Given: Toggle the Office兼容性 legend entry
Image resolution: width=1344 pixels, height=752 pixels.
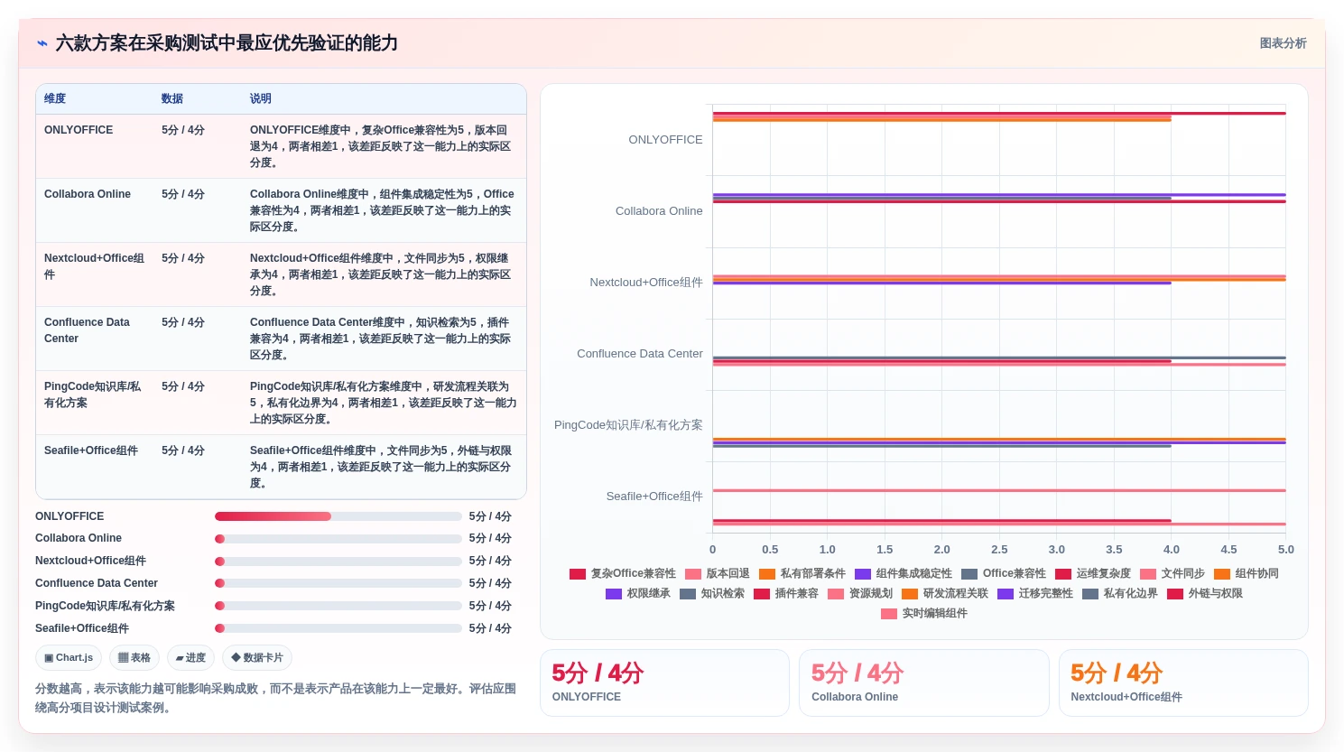Looking at the screenshot, I should click(1003, 573).
